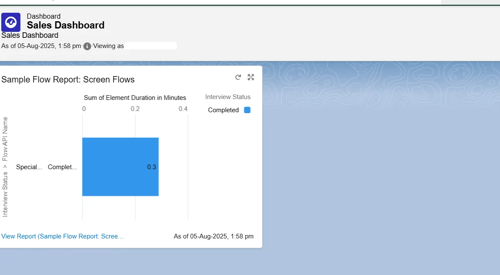500x275 pixels.
Task: Click the small 'Dashboard' label above the title
Action: (43, 16)
